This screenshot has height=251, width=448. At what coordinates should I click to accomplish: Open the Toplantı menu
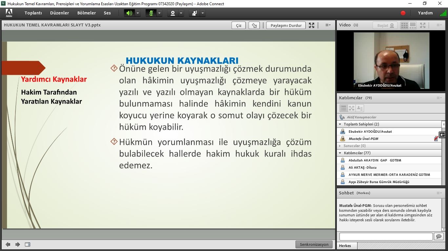point(33,13)
